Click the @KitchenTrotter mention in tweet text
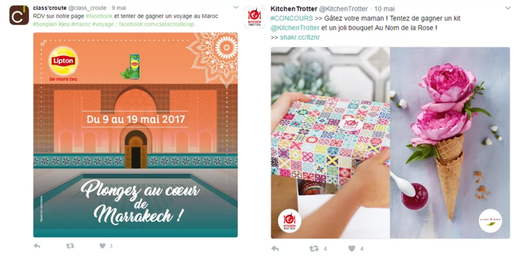The height and width of the screenshot is (261, 520). tap(295, 28)
